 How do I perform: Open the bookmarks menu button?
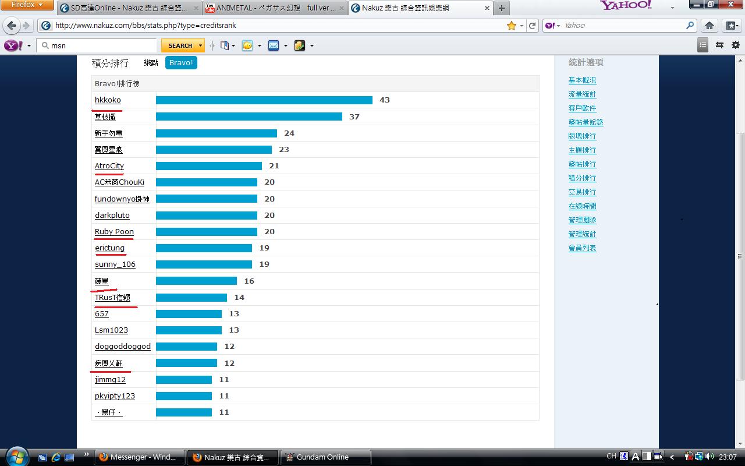(731, 26)
